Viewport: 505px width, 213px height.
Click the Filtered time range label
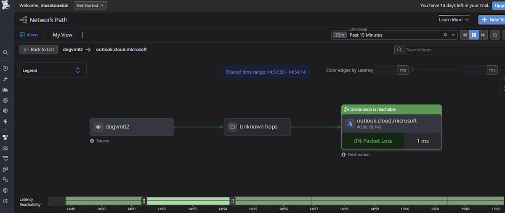pyautogui.click(x=266, y=72)
